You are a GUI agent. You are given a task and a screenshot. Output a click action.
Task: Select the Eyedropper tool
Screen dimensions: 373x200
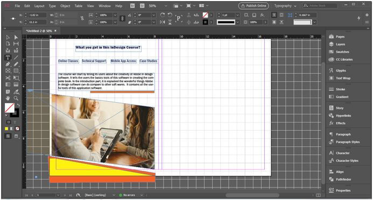point(16,92)
